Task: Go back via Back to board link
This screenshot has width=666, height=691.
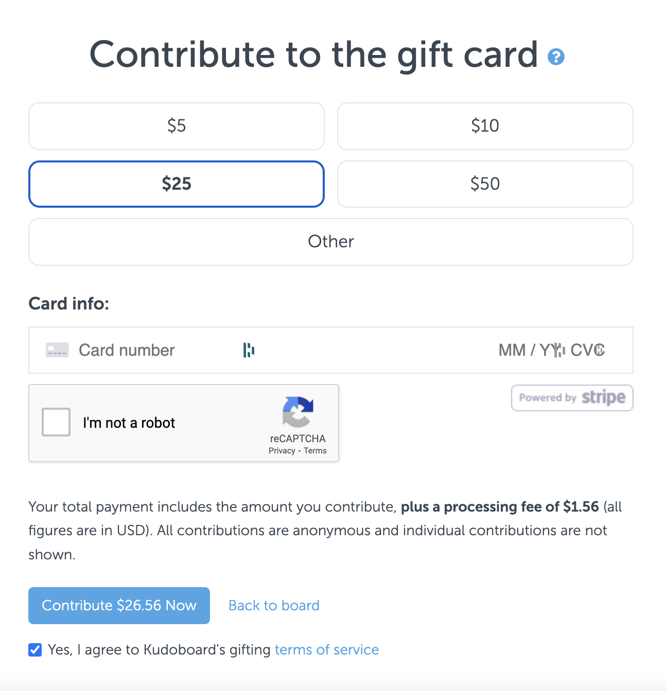Action: [x=274, y=606]
